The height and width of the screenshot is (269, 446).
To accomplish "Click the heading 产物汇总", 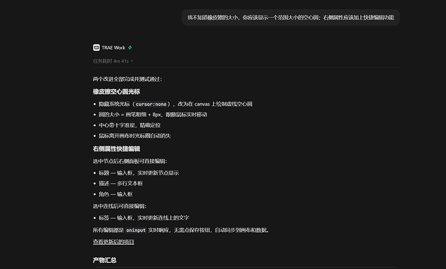I will pos(105,260).
